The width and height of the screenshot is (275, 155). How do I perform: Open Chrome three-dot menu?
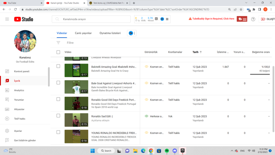pyautogui.click(x=271, y=9)
